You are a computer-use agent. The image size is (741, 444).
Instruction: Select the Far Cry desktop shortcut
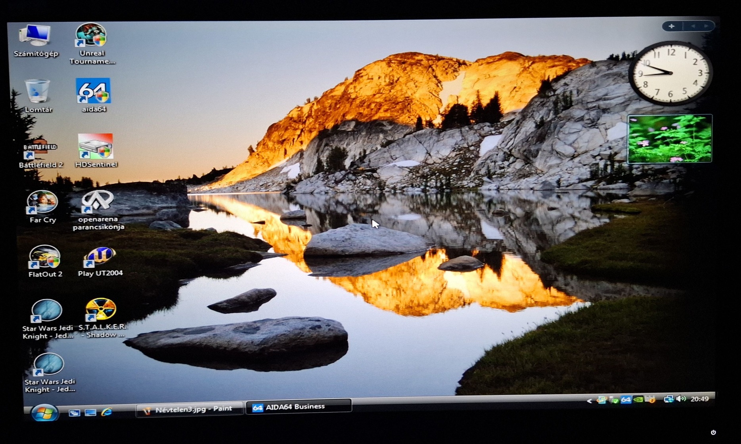(x=42, y=207)
